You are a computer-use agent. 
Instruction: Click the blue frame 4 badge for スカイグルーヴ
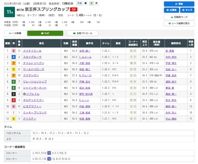click(x=14, y=57)
